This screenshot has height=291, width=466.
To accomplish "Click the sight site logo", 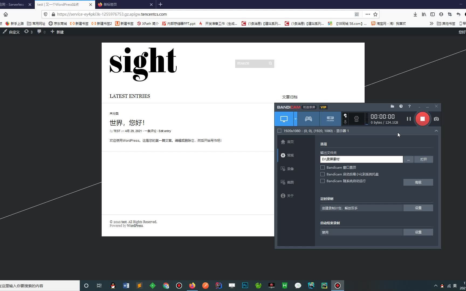I will point(143,64).
